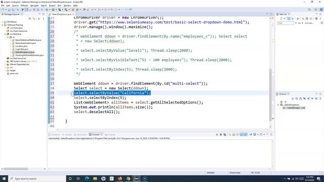Click the Activate link in Task List
The height and width of the screenshot is (182, 324).
(309, 23)
